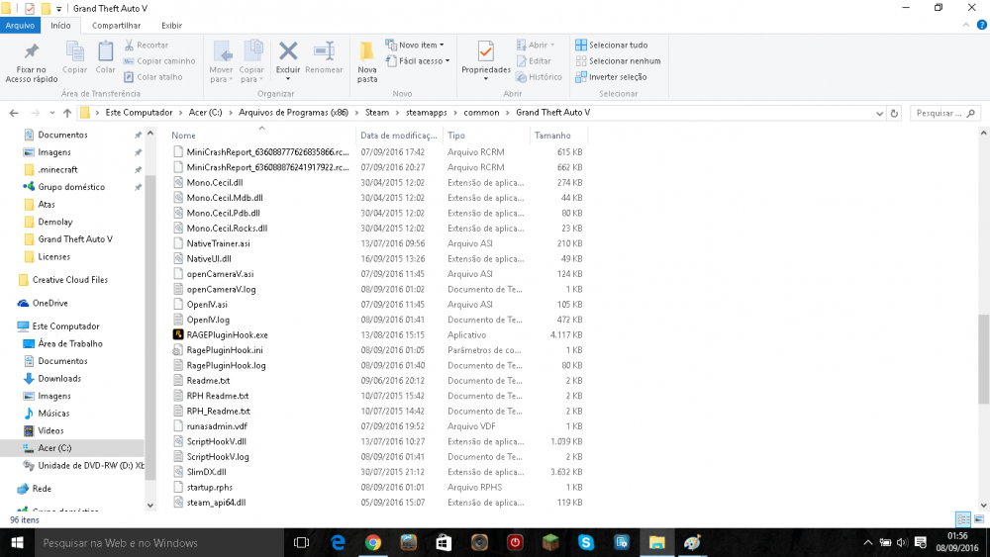Select Downloads in the navigation pane
Viewport: 990px width, 557px height.
point(59,378)
